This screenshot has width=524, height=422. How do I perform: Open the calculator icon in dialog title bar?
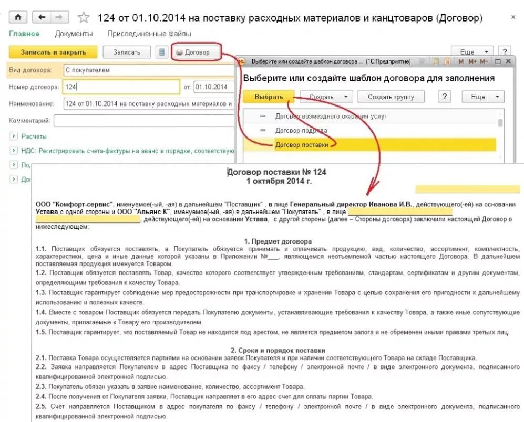436,61
